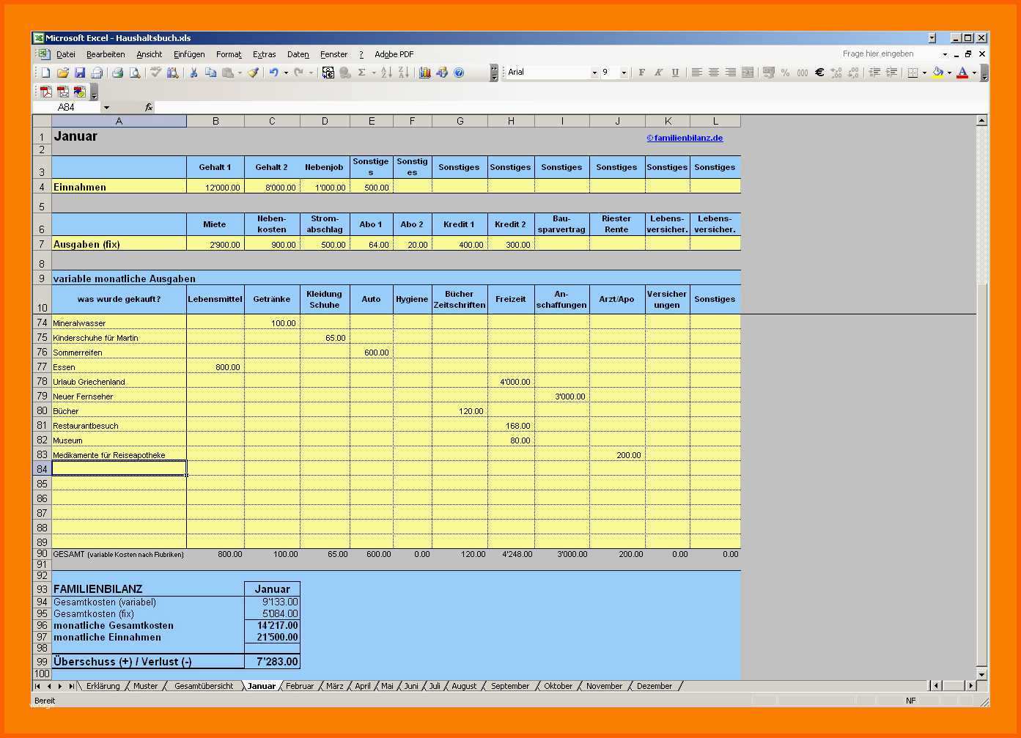Select the Cut scissors tool
1021x738 pixels.
point(193,73)
